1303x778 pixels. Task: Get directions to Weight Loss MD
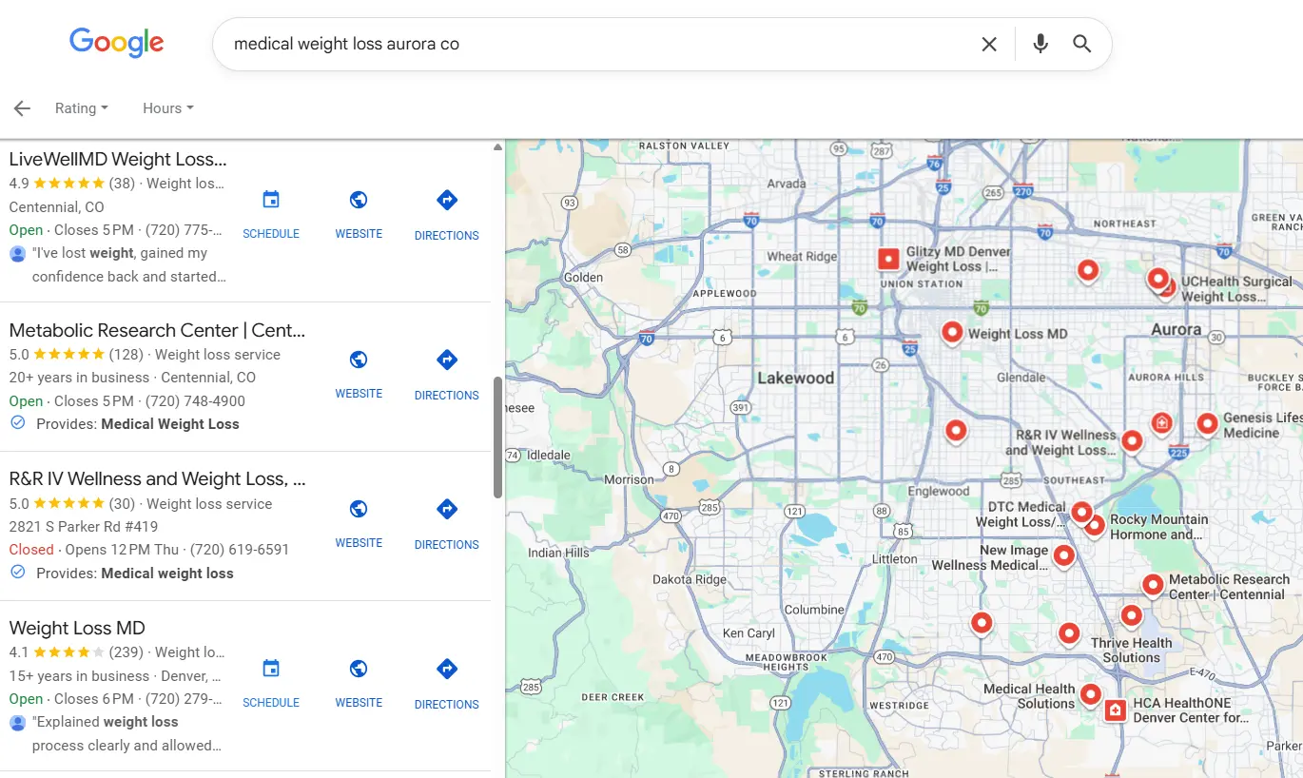[447, 683]
